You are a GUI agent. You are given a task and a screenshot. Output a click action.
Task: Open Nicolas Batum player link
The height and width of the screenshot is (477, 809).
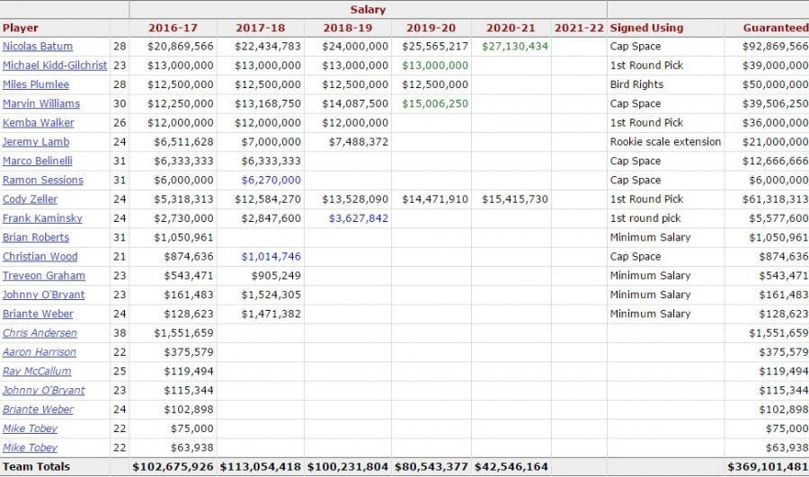38,47
